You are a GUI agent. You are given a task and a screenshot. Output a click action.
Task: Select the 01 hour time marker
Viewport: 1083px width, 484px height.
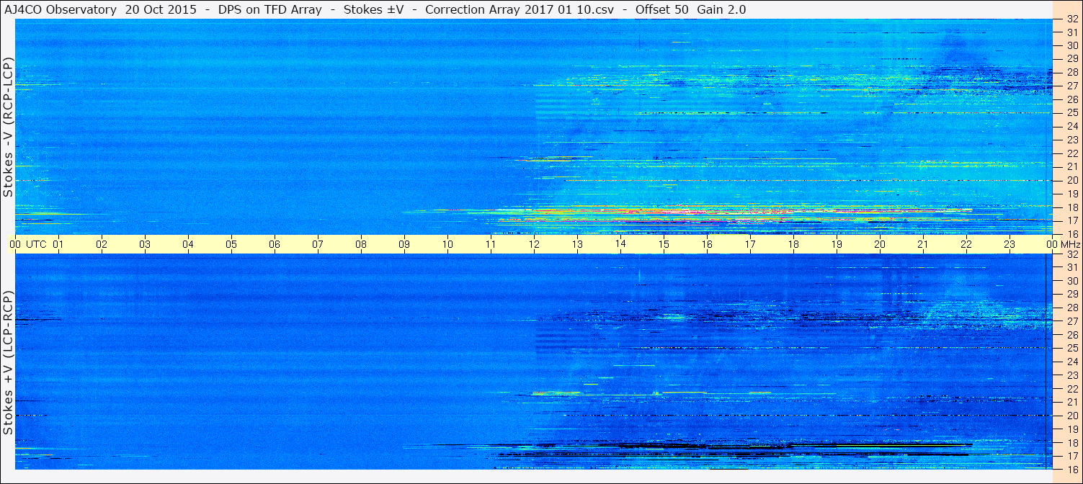point(58,244)
